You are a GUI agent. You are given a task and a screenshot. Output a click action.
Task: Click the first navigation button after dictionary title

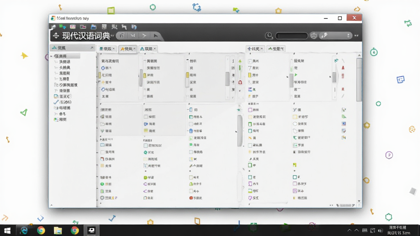coord(122,36)
